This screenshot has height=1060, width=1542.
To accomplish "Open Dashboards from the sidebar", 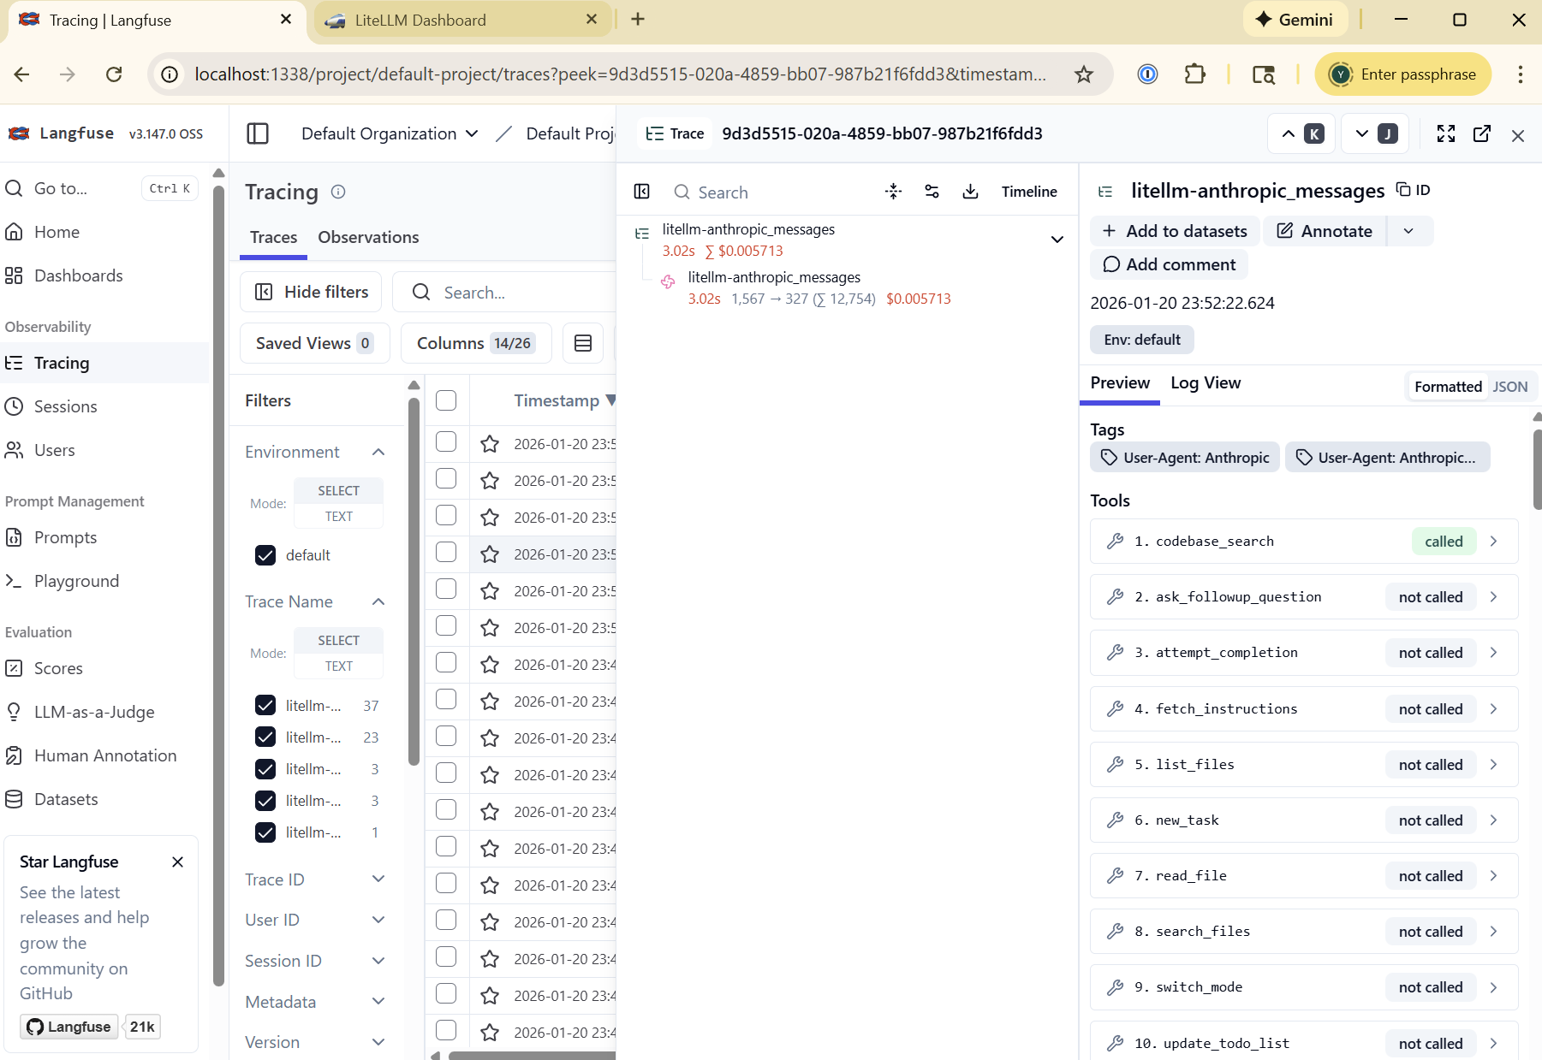I will tap(78, 275).
